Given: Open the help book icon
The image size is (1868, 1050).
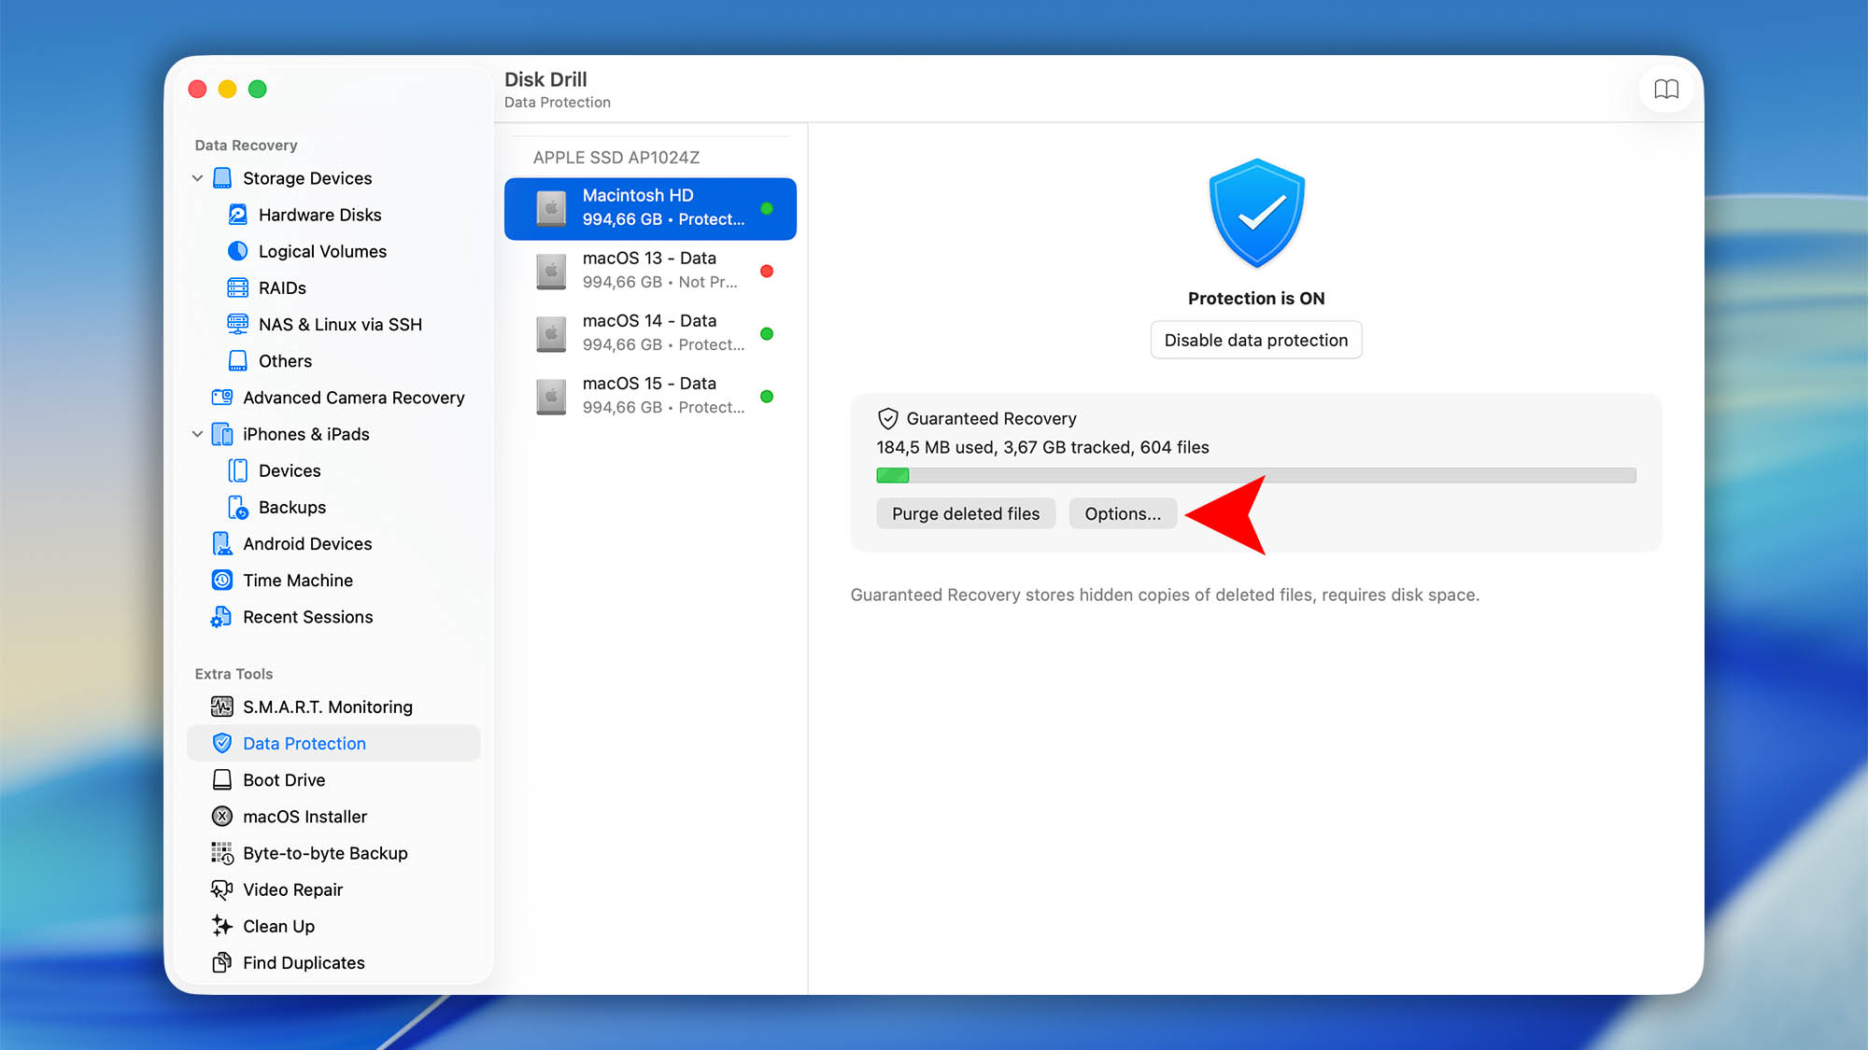Looking at the screenshot, I should (1666, 90).
